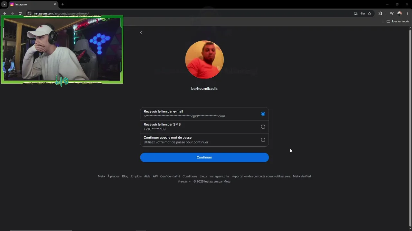The height and width of the screenshot is (231, 412).
Task: Click the barhoumibadis profile picture
Action: (204, 60)
